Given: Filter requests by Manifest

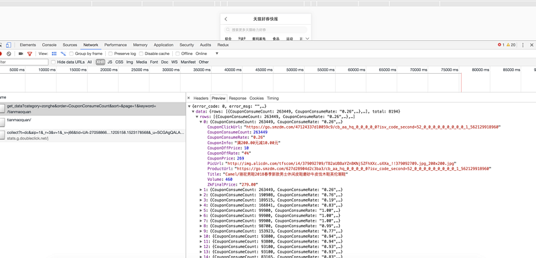Looking at the screenshot, I should click(188, 62).
